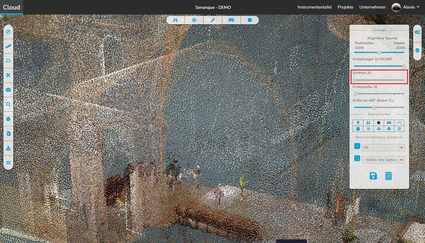
Task: Take a screenshot with the camera icon
Action: tap(8, 90)
